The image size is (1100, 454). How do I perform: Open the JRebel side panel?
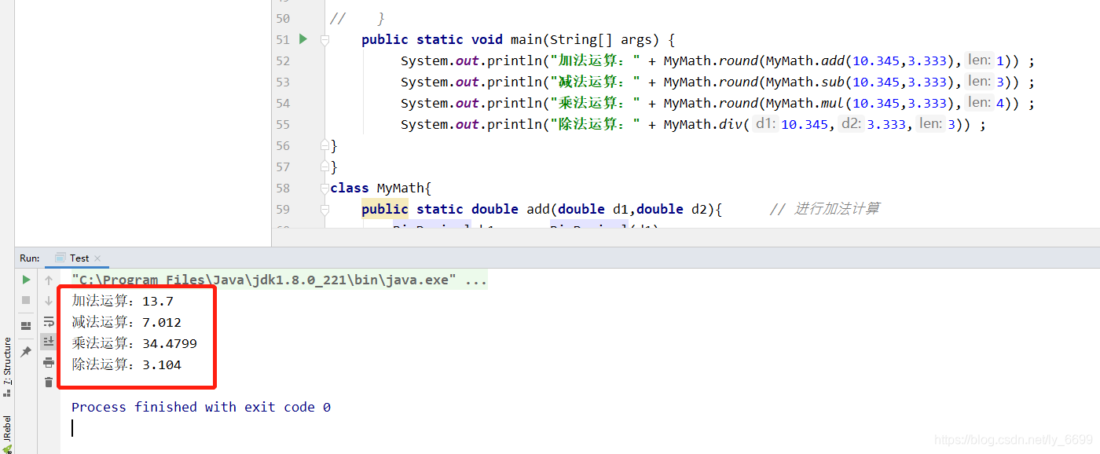pos(7,434)
